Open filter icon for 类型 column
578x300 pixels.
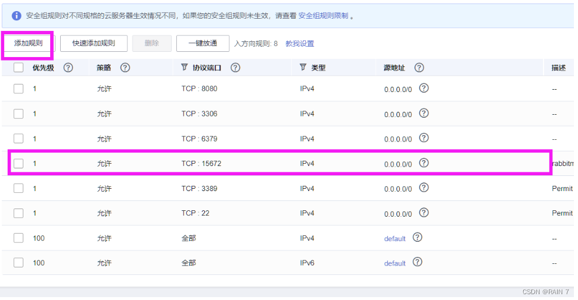pyautogui.click(x=303, y=67)
